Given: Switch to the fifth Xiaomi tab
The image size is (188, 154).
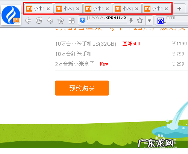Looking at the screenshot, I should (157, 9).
